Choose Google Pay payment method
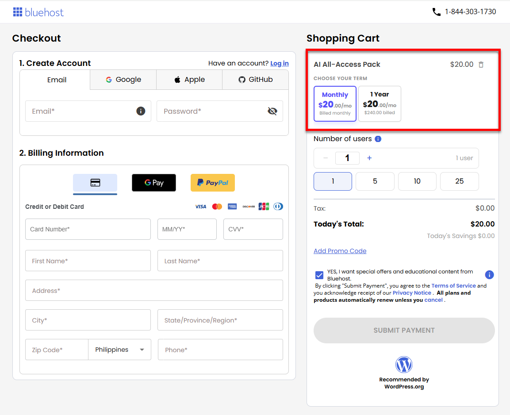Screen dimensions: 510x415 click(x=154, y=183)
